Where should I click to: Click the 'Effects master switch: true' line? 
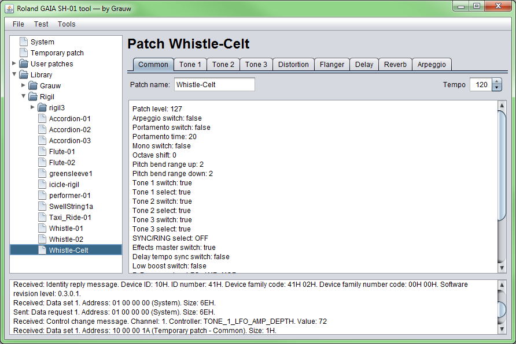[x=174, y=247]
